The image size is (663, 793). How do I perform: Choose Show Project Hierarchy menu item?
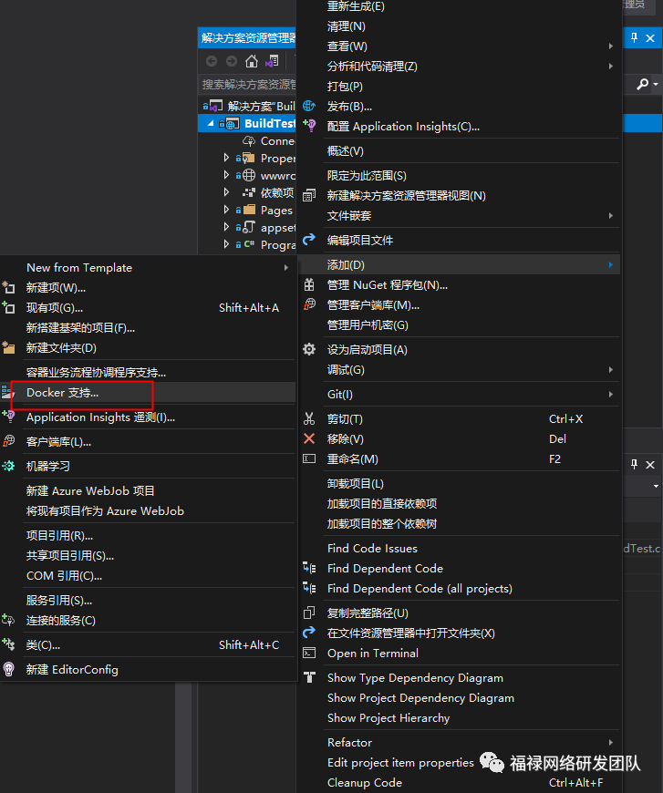click(x=459, y=718)
